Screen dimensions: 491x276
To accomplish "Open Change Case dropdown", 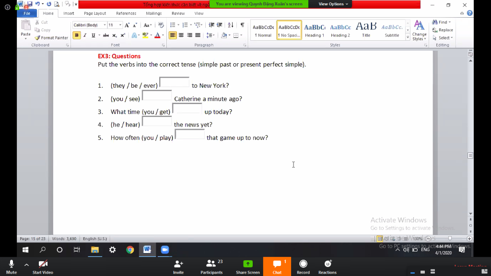I will click(x=148, y=25).
